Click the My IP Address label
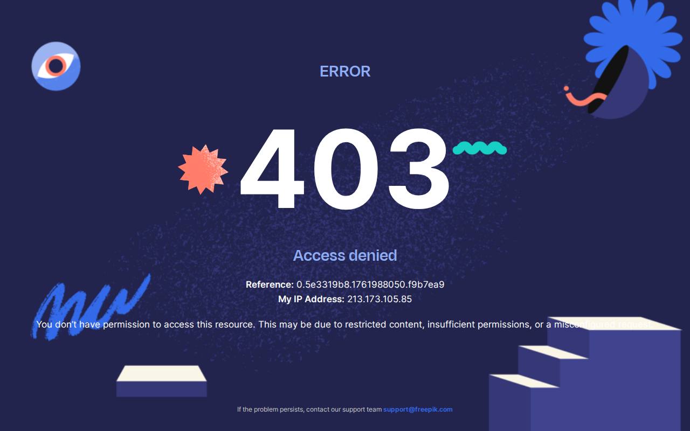The height and width of the screenshot is (431, 690). point(311,299)
